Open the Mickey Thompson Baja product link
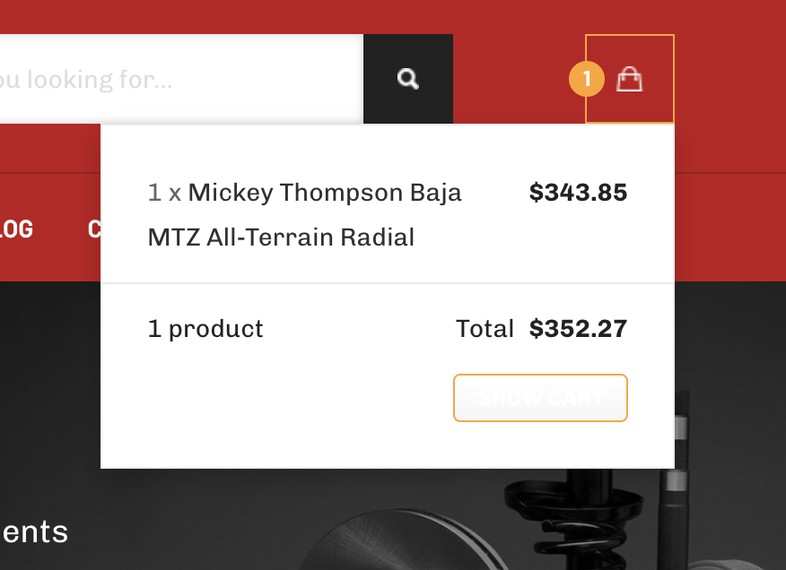The width and height of the screenshot is (786, 570). [x=325, y=193]
